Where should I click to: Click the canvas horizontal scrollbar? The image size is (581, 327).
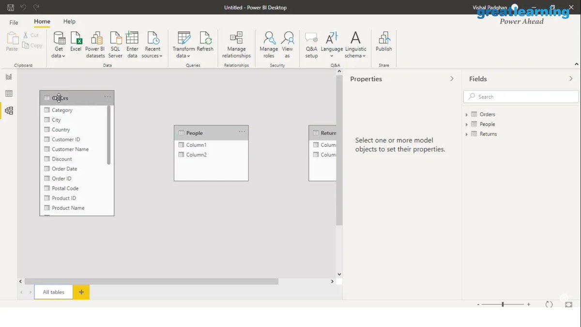(151, 281)
